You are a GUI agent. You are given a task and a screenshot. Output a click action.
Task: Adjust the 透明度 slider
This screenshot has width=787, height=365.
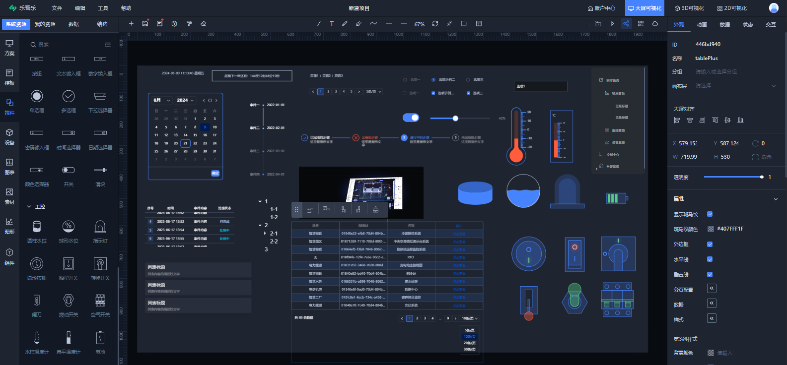(x=733, y=177)
